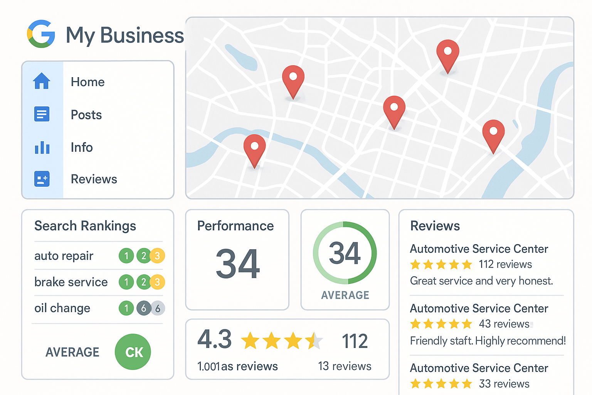This screenshot has width=592, height=395.
Task: Click the auto repair keyword
Action: (x=64, y=256)
